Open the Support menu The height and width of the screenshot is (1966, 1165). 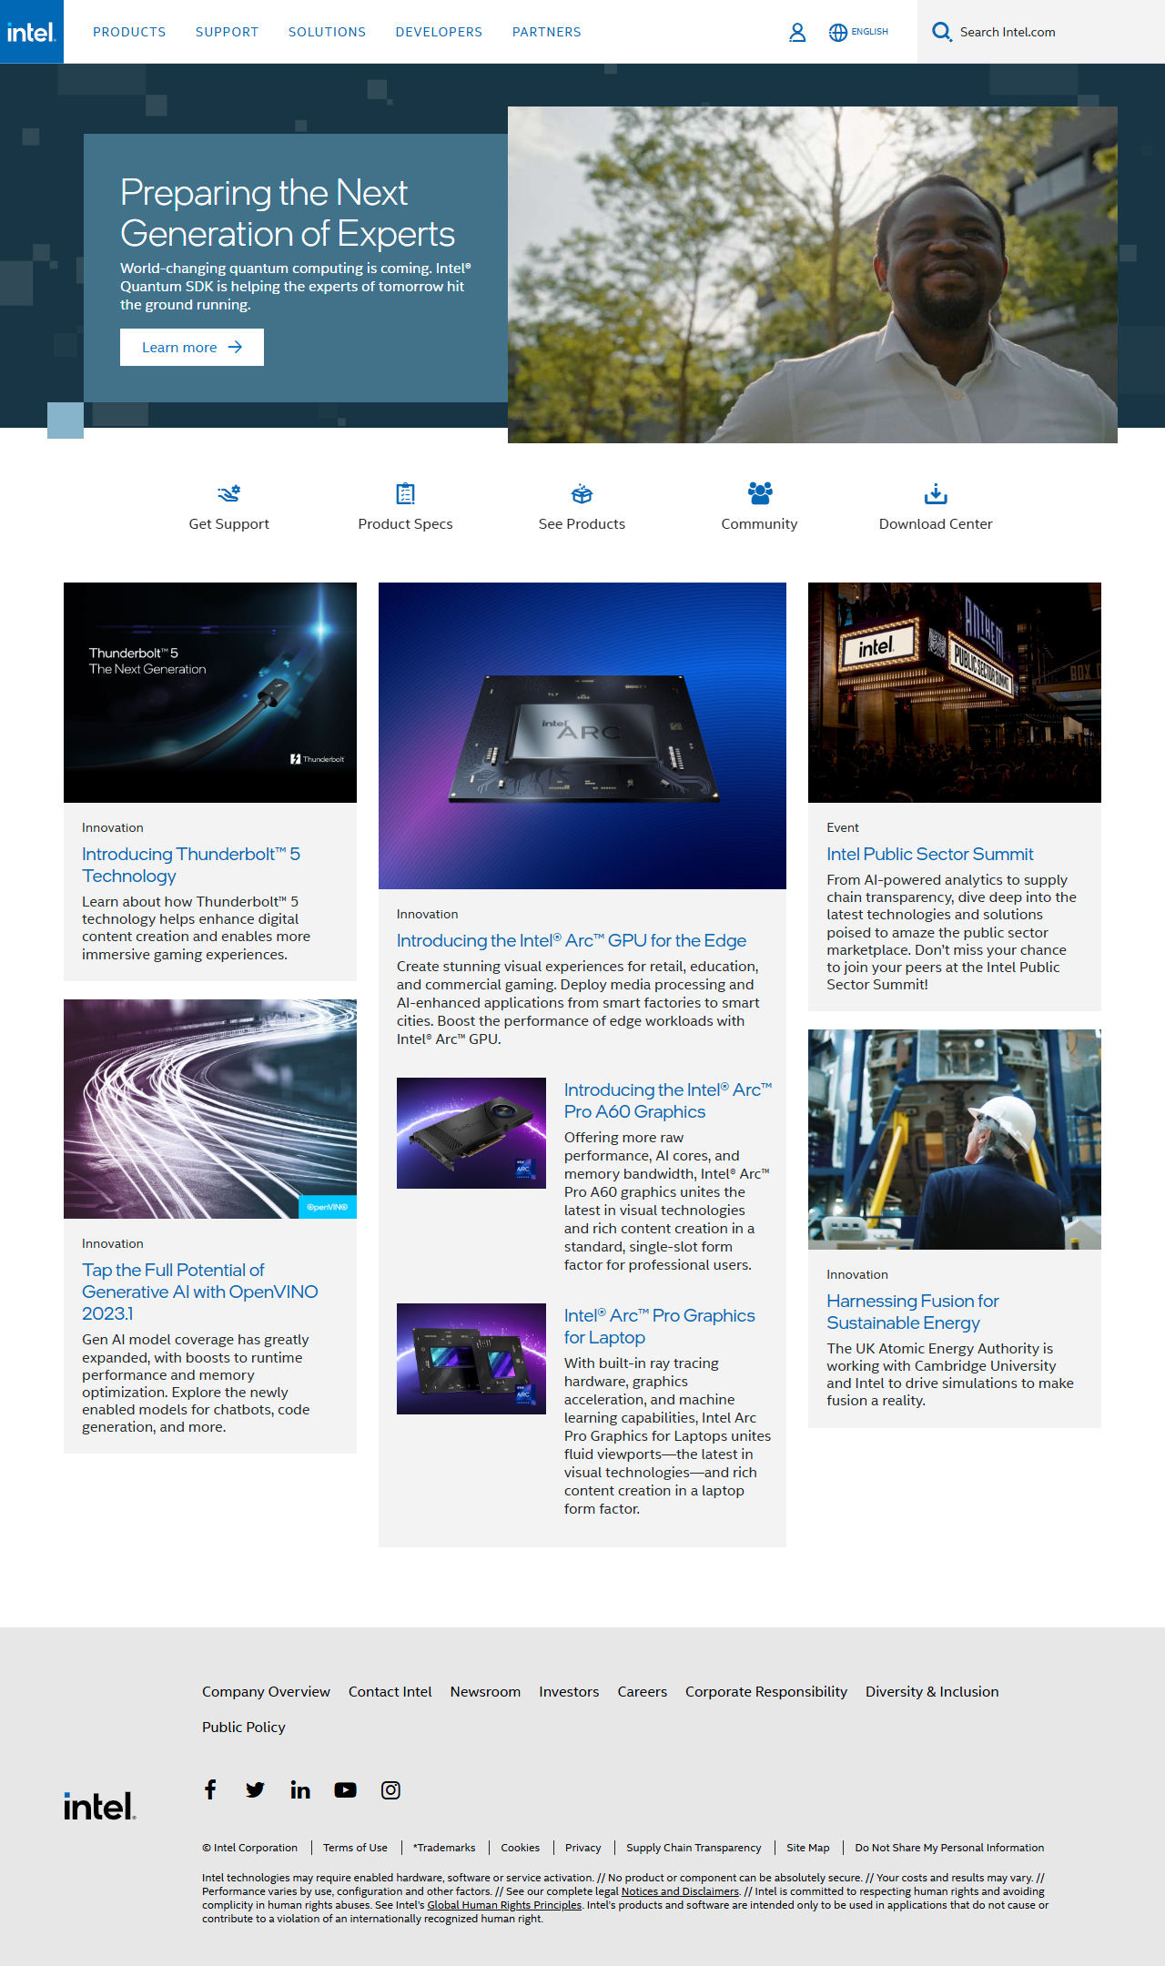228,32
